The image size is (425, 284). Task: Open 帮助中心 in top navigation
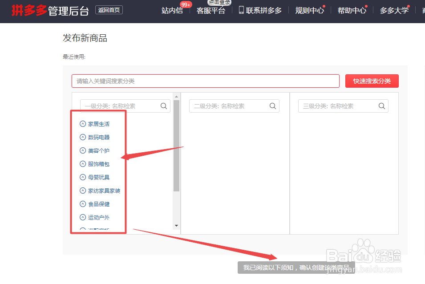coord(352,11)
